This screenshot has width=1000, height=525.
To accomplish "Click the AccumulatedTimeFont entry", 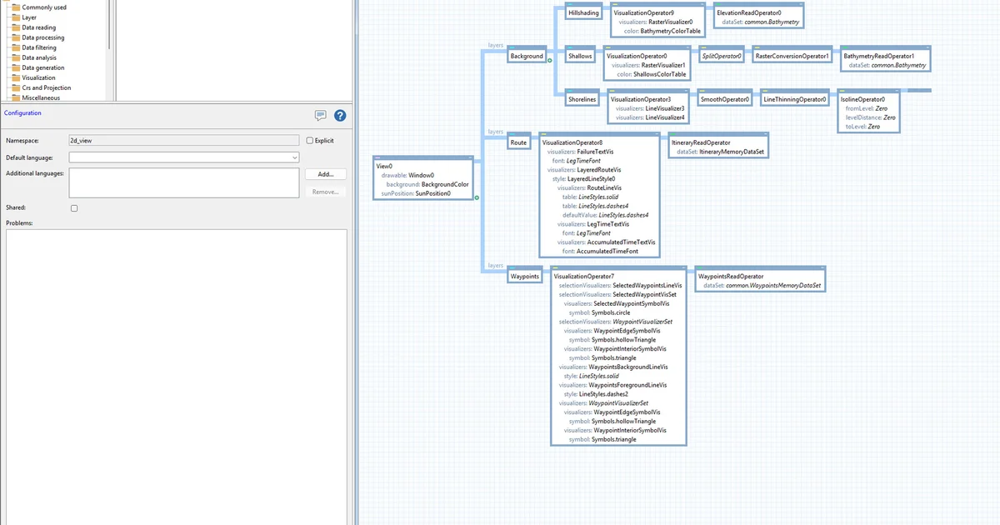I will pyautogui.click(x=607, y=251).
